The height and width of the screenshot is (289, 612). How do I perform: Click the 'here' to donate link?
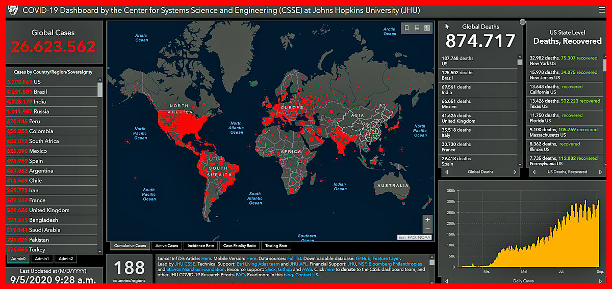pos(330,270)
